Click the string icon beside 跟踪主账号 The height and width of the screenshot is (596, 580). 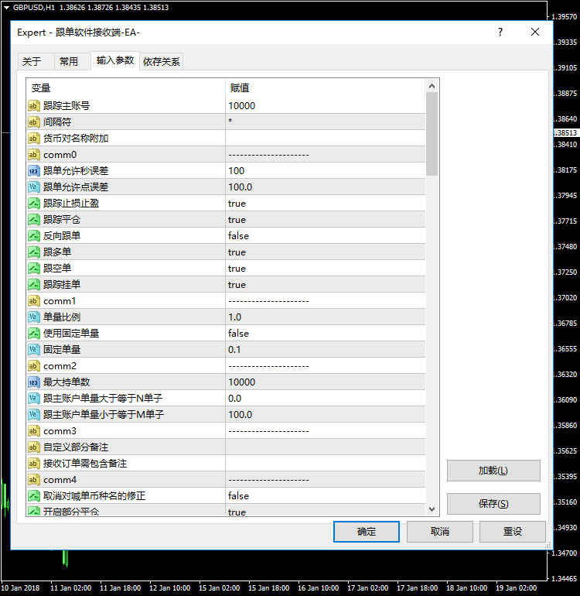[x=34, y=106]
